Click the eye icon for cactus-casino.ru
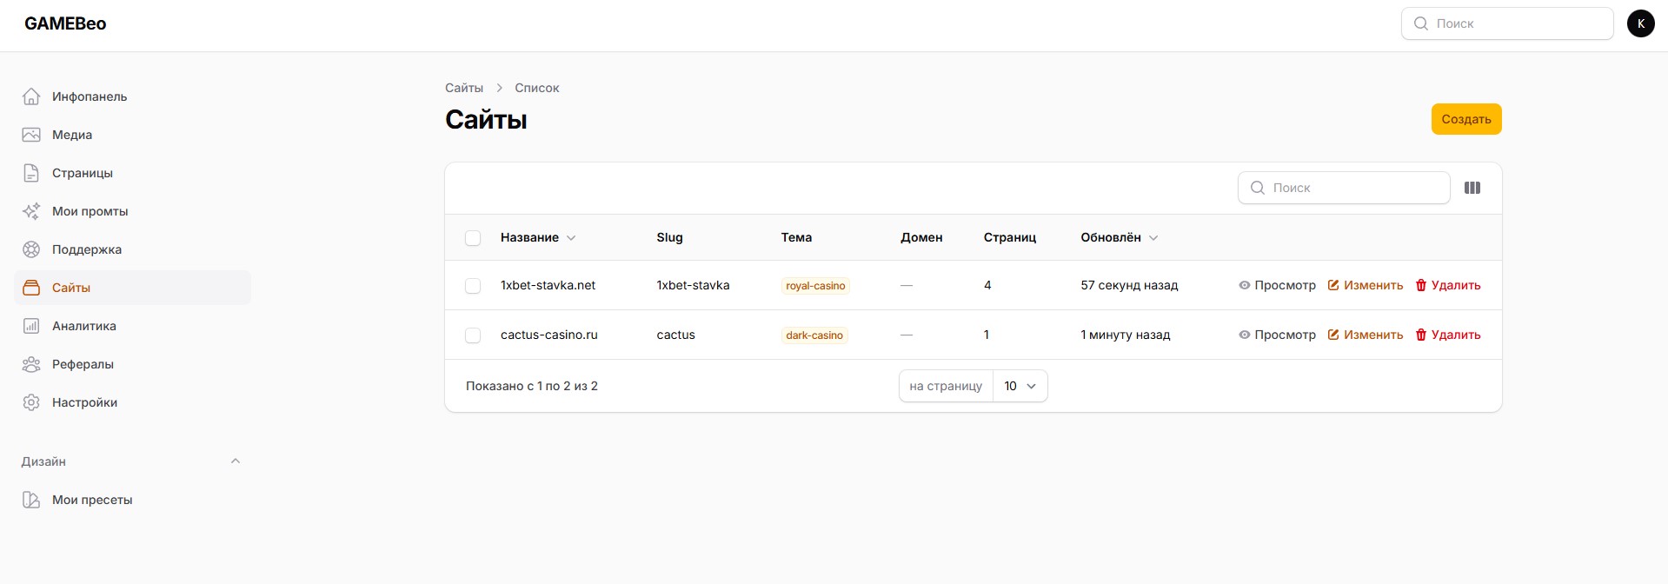Image resolution: width=1668 pixels, height=584 pixels. click(1244, 335)
